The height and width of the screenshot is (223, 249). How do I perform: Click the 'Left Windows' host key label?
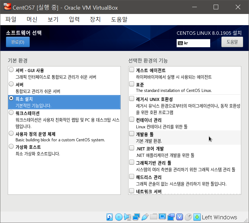220,217
